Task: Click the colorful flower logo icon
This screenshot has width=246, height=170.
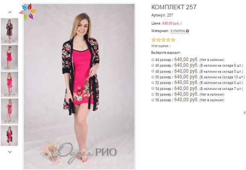Action: click(x=28, y=12)
